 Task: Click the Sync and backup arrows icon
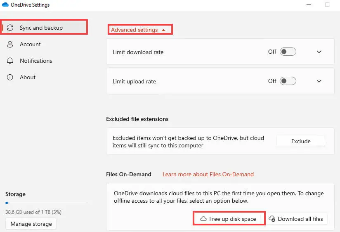(10, 28)
